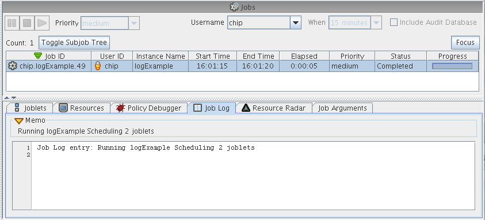Click the Focus button
This screenshot has width=485, height=220.
click(465, 43)
